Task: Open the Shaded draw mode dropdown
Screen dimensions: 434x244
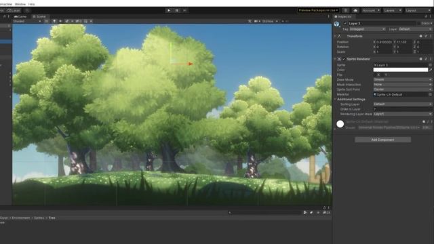Action: [27, 21]
